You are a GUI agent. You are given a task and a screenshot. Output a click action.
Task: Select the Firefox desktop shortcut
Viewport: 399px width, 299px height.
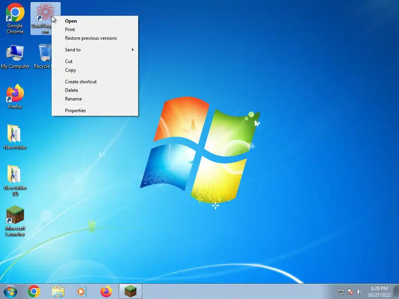15,97
